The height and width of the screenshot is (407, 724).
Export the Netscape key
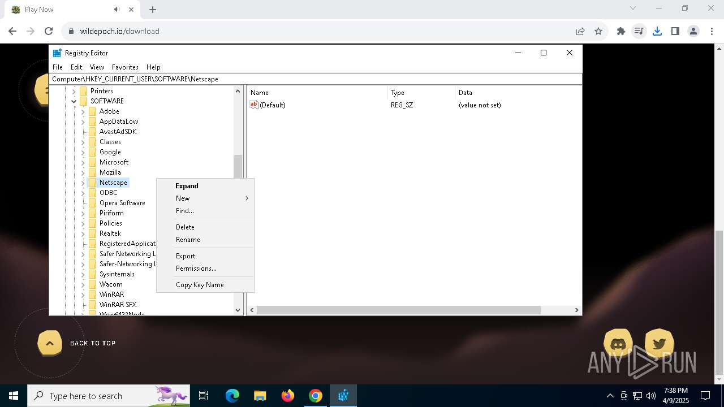[205, 256]
